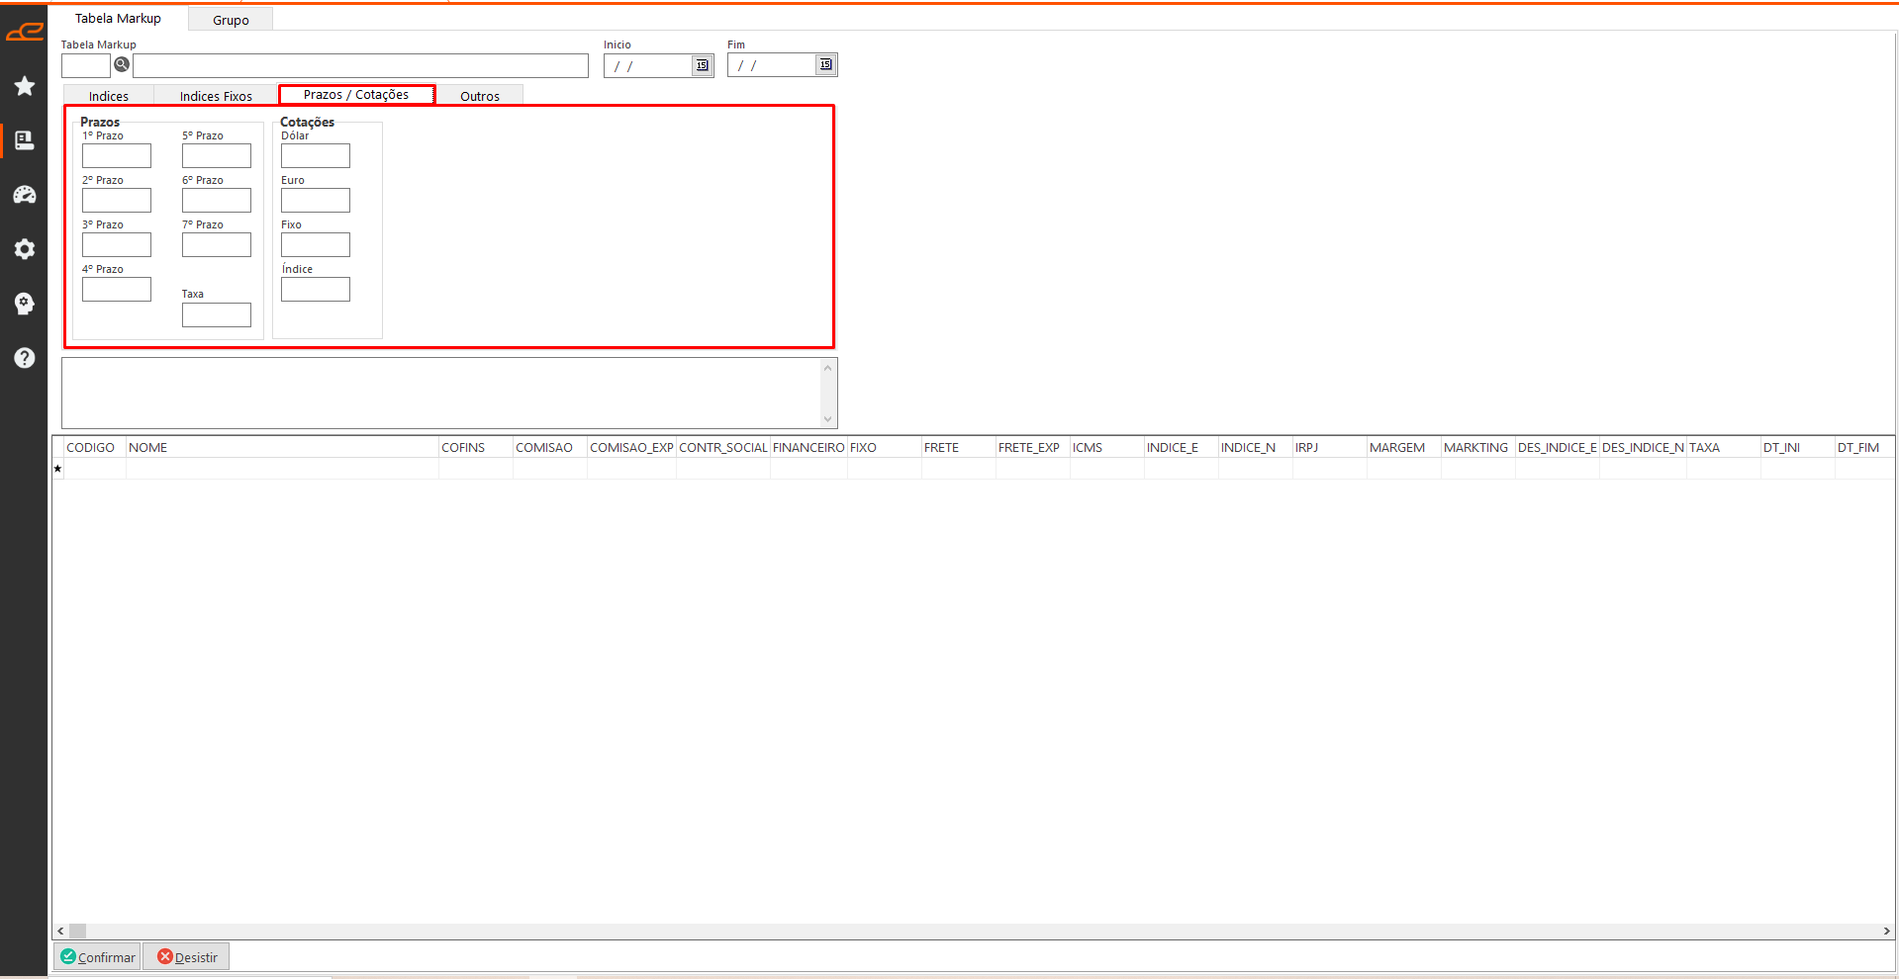Click into the Dólar quotation field

point(316,156)
